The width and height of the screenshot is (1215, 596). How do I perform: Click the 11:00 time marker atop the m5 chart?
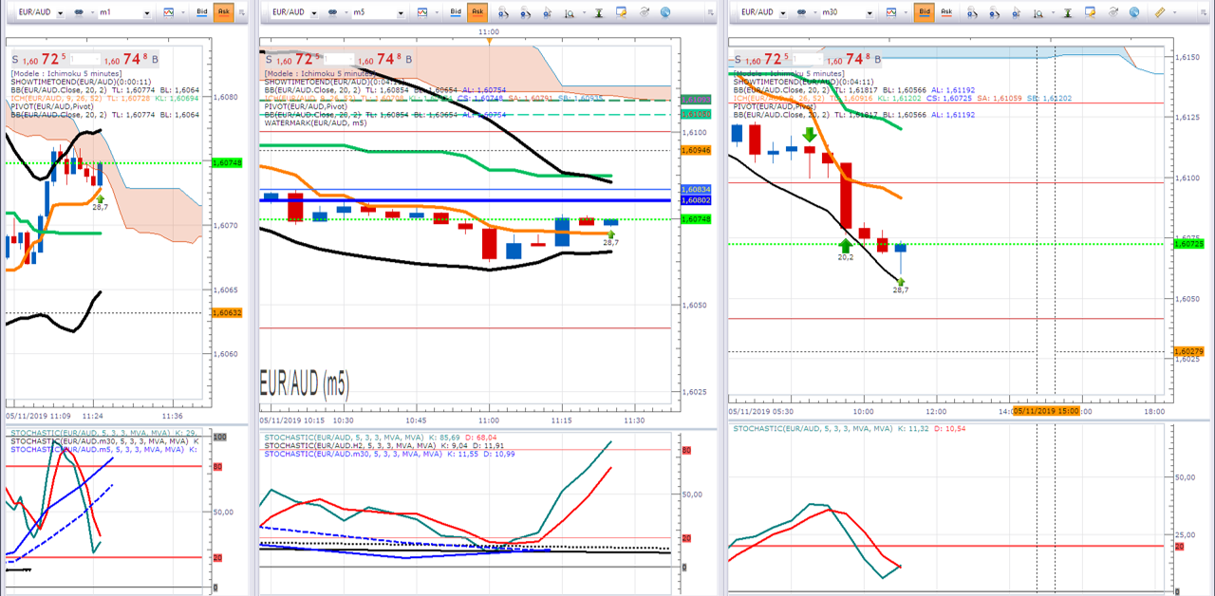[489, 32]
